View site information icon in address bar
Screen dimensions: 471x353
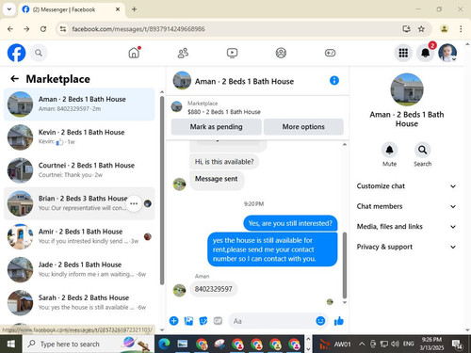(63, 29)
